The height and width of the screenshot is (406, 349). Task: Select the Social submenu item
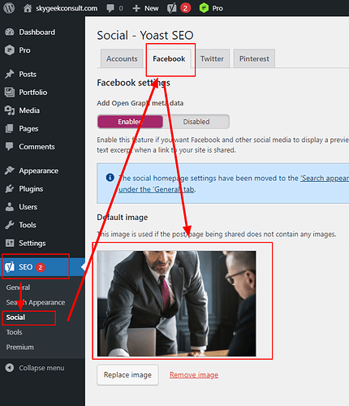(15, 317)
